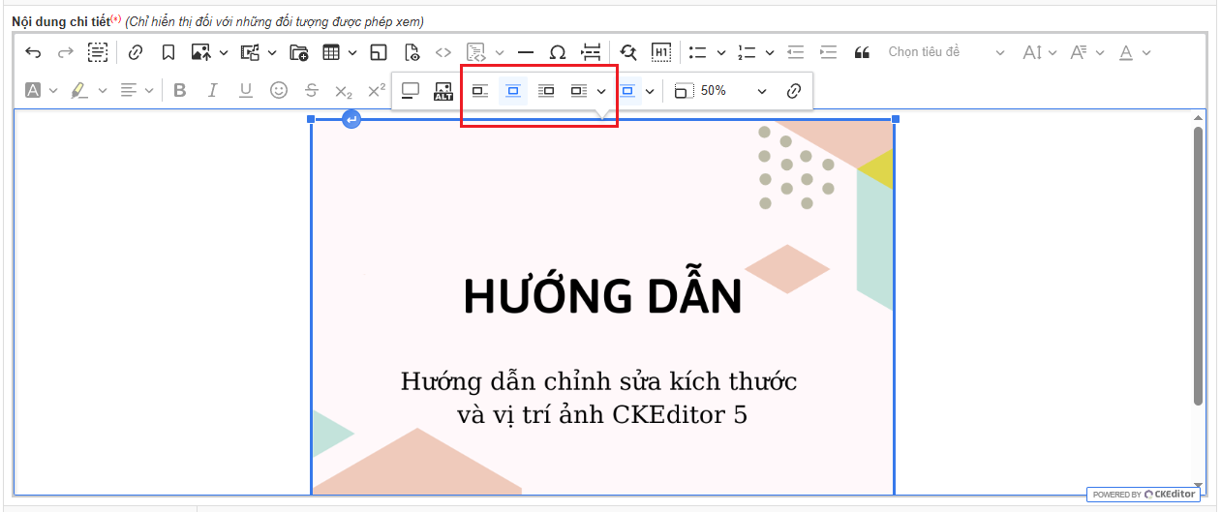The width and height of the screenshot is (1221, 512).
Task: Open the font color picker
Action: pos(1126,52)
